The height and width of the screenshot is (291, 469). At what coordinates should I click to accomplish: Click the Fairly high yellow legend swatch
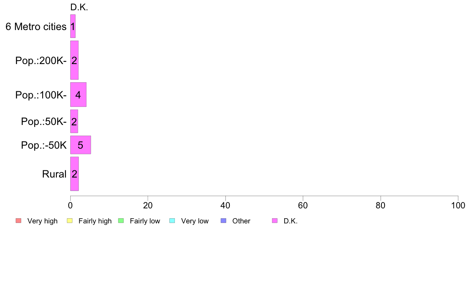coord(70,221)
